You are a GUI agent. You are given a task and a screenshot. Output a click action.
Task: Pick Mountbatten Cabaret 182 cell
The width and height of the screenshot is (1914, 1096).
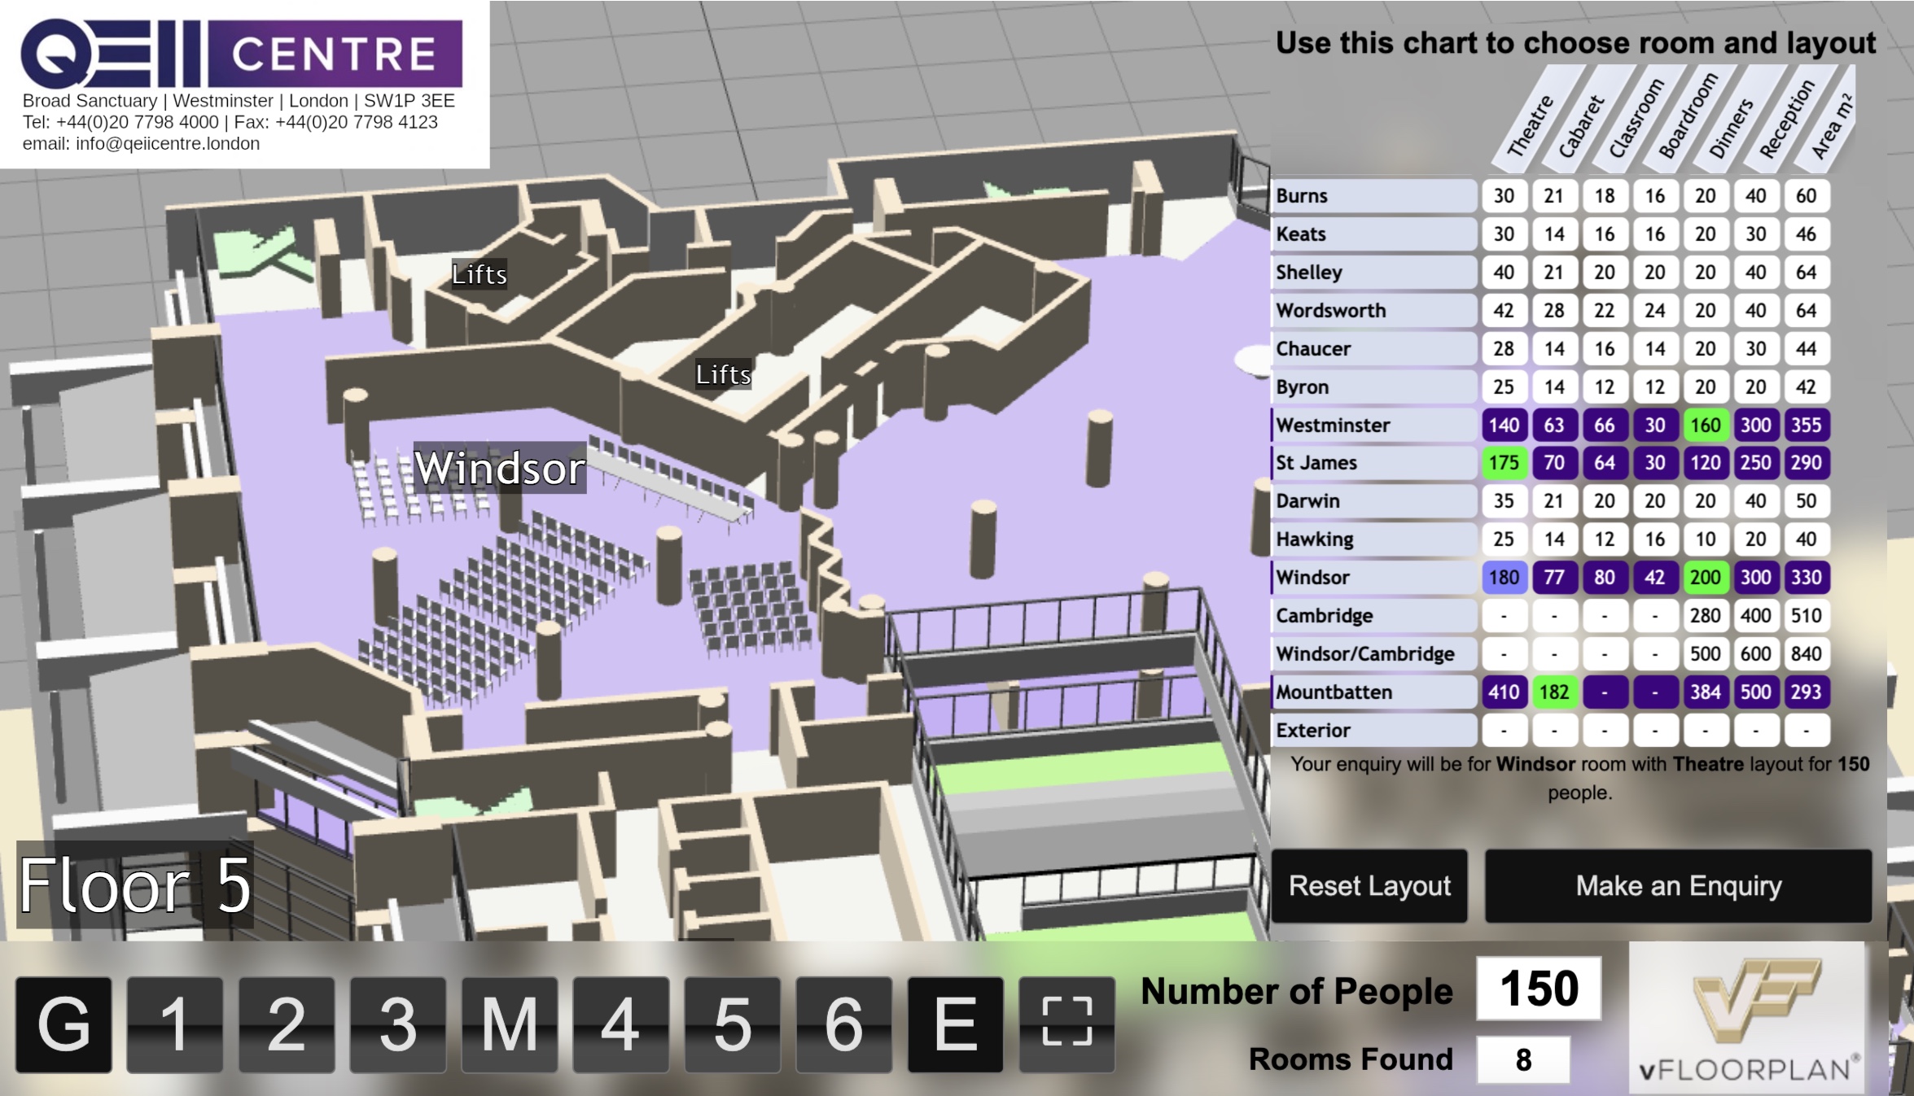click(x=1553, y=692)
